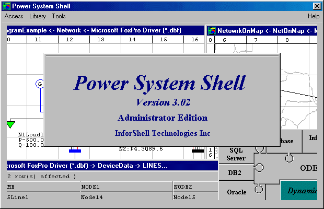This screenshot has height=209, width=324.
Task: Click column 7 ruler header in map window
Action: (x=262, y=40)
